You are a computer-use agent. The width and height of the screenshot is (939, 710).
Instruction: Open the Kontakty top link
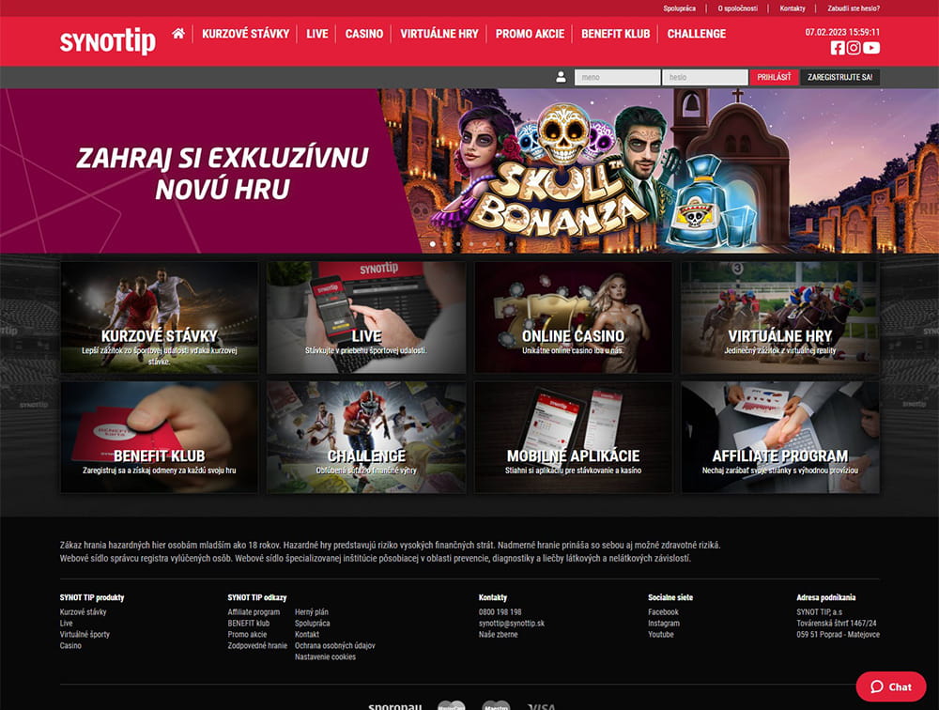pos(793,8)
